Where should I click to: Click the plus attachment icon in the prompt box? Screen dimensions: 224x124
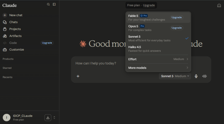coord(78,76)
